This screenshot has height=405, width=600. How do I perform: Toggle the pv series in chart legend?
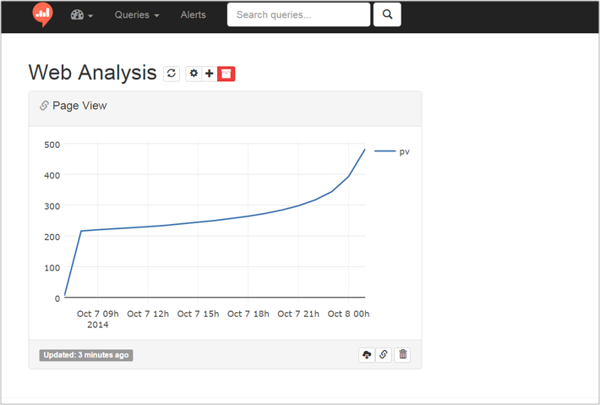[392, 151]
